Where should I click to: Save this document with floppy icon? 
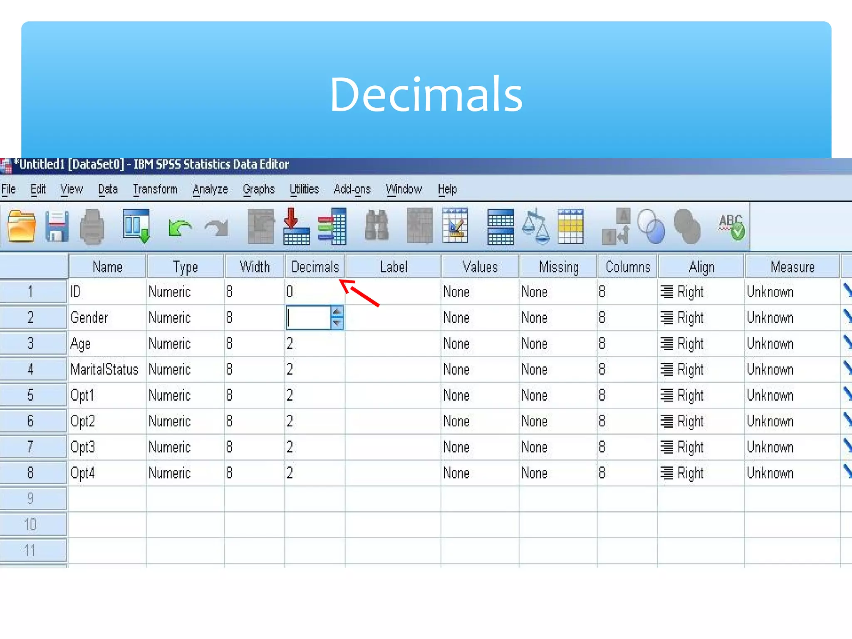pos(57,226)
